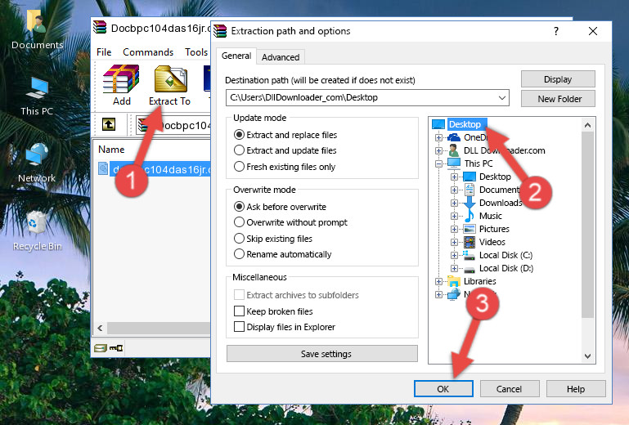Click the Extract To toolbar icon

[x=171, y=79]
